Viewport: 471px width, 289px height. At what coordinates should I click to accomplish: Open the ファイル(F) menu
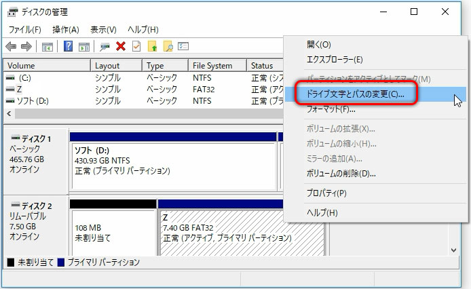point(24,30)
